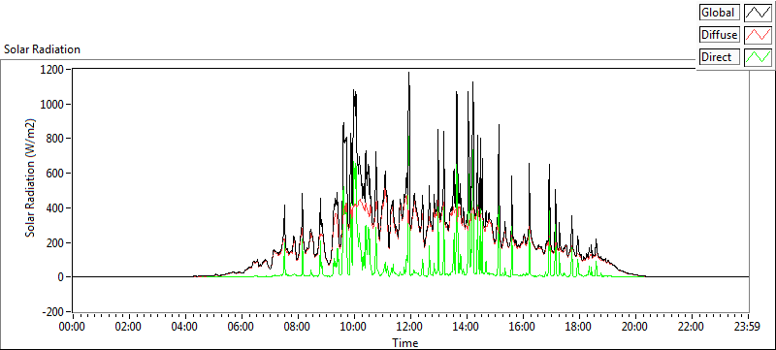This screenshot has height=350, width=776.
Task: Click the 10:00 time axis marker
Action: point(354,327)
